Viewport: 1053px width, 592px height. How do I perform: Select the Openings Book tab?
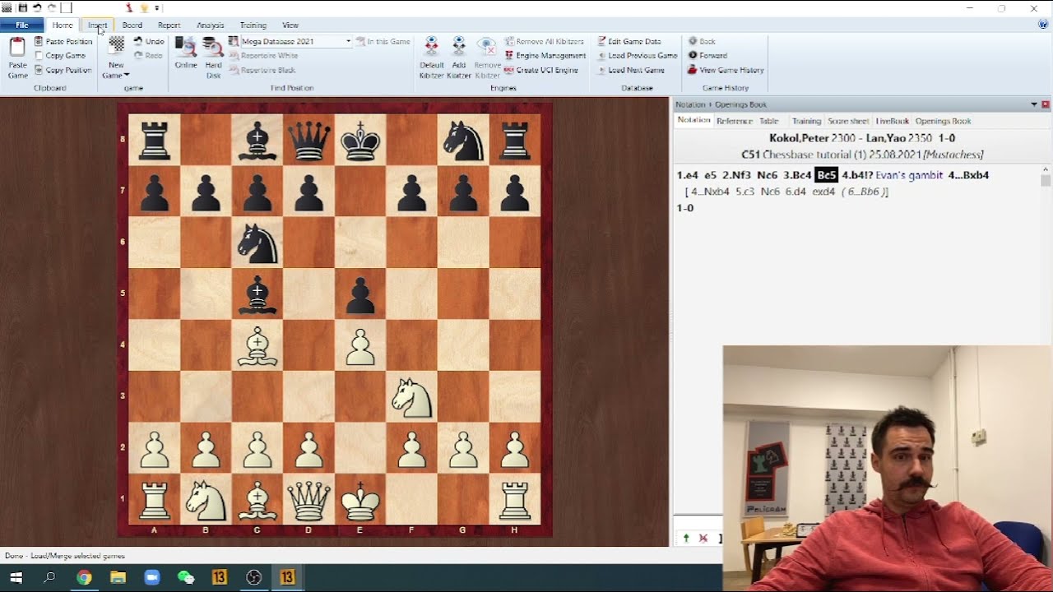pos(943,121)
